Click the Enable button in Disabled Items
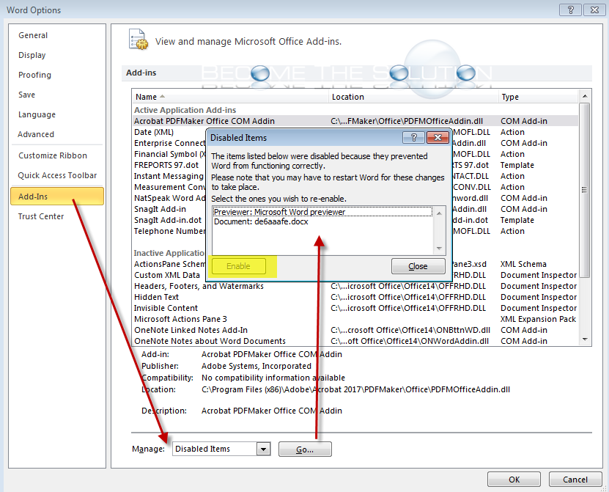 click(x=238, y=266)
